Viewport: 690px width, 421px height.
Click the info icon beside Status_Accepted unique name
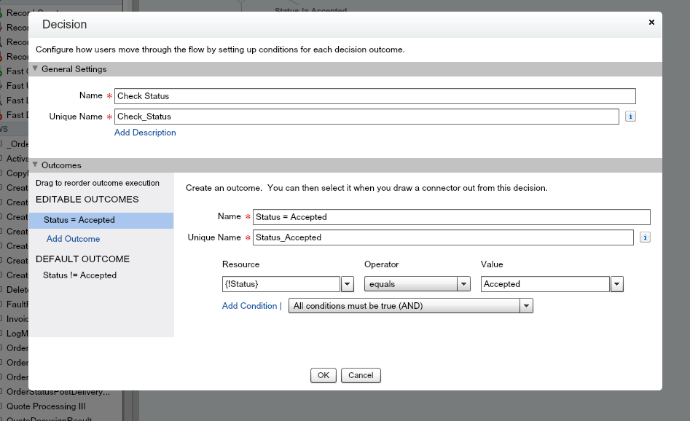[645, 237]
